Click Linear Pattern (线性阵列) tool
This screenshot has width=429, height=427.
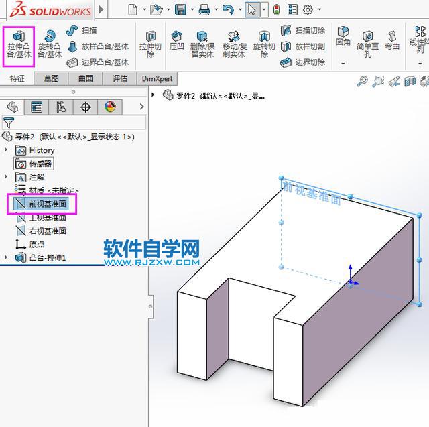420,40
